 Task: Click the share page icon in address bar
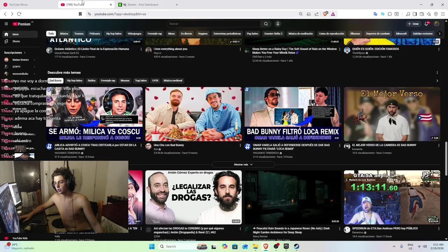pos(317,14)
